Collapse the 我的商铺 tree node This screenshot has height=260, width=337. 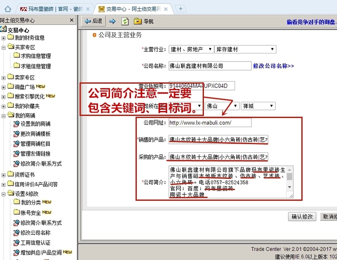click(x=3, y=116)
